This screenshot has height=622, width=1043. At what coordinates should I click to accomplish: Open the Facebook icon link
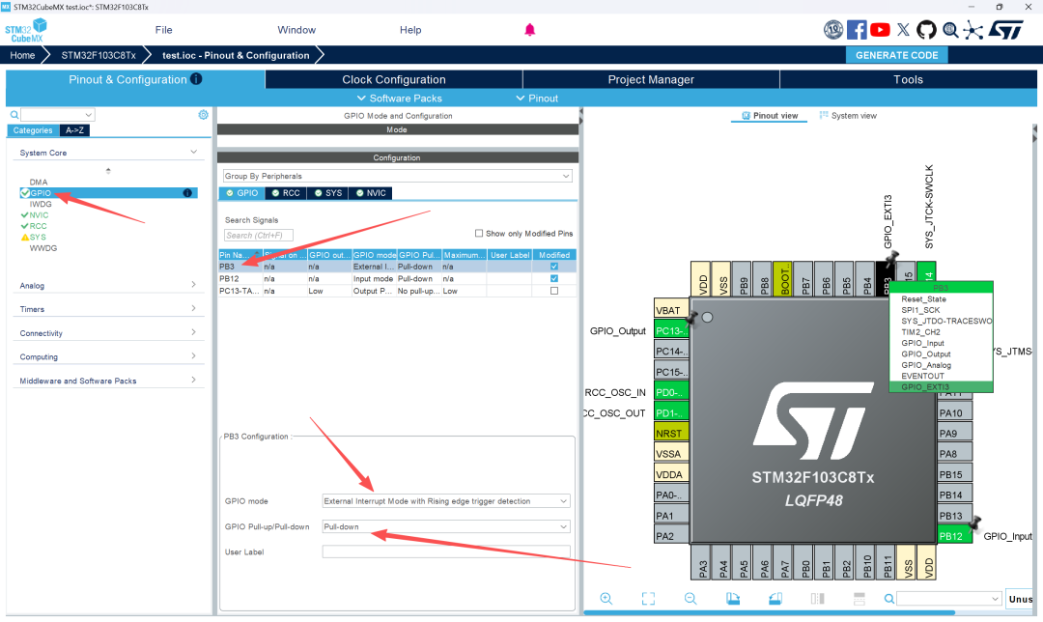[857, 30]
